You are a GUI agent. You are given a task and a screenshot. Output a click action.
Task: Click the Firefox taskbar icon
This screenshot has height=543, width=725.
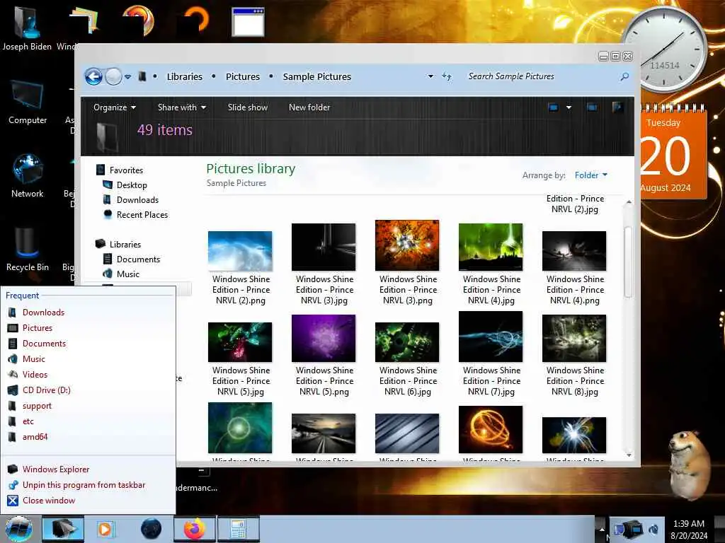click(195, 529)
